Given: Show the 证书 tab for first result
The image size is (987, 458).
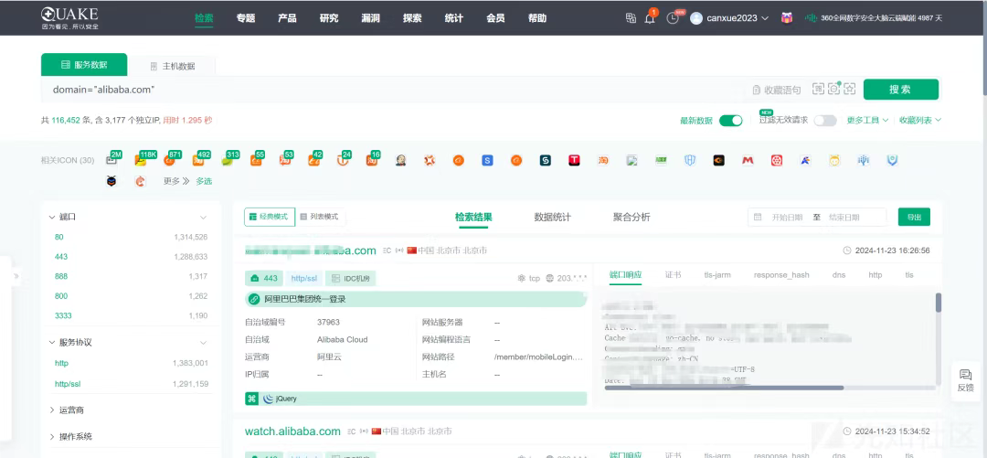Looking at the screenshot, I should tap(673, 274).
